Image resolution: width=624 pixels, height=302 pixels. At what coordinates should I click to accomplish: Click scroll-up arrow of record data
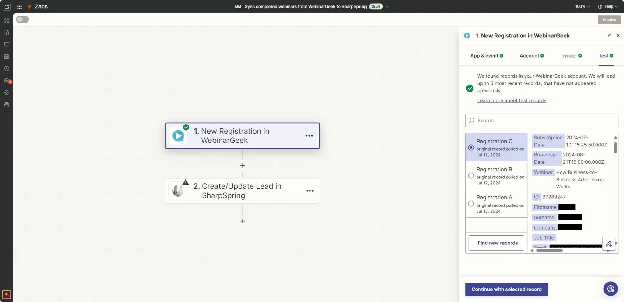tap(615, 138)
